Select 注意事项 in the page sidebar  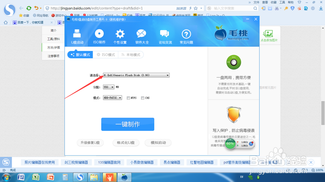54,56
